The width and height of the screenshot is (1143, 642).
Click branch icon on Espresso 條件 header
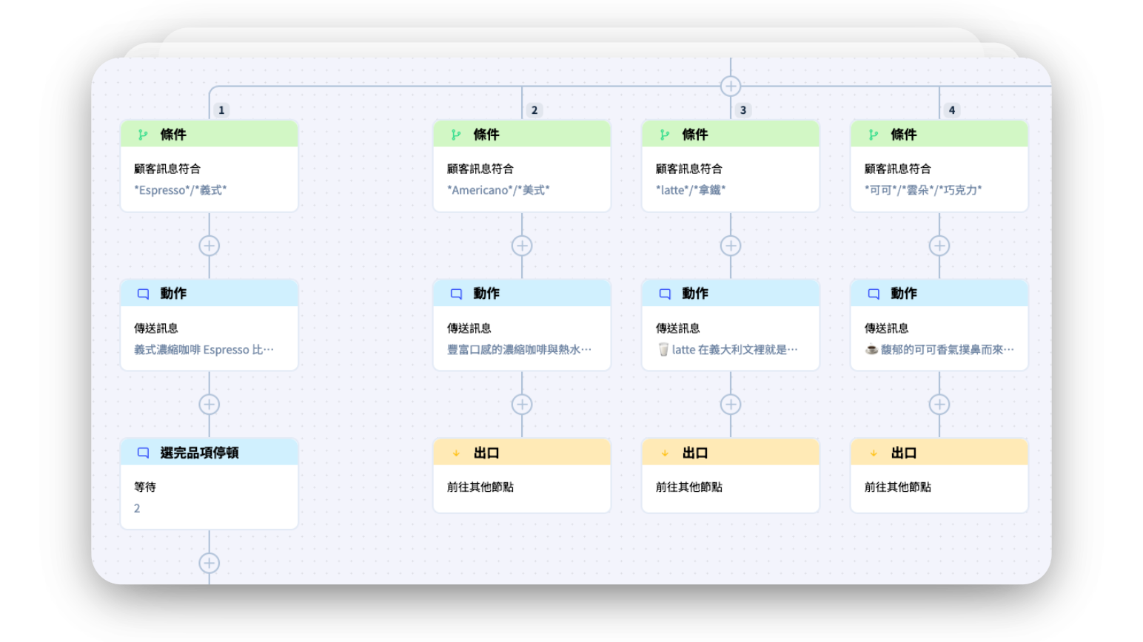143,135
